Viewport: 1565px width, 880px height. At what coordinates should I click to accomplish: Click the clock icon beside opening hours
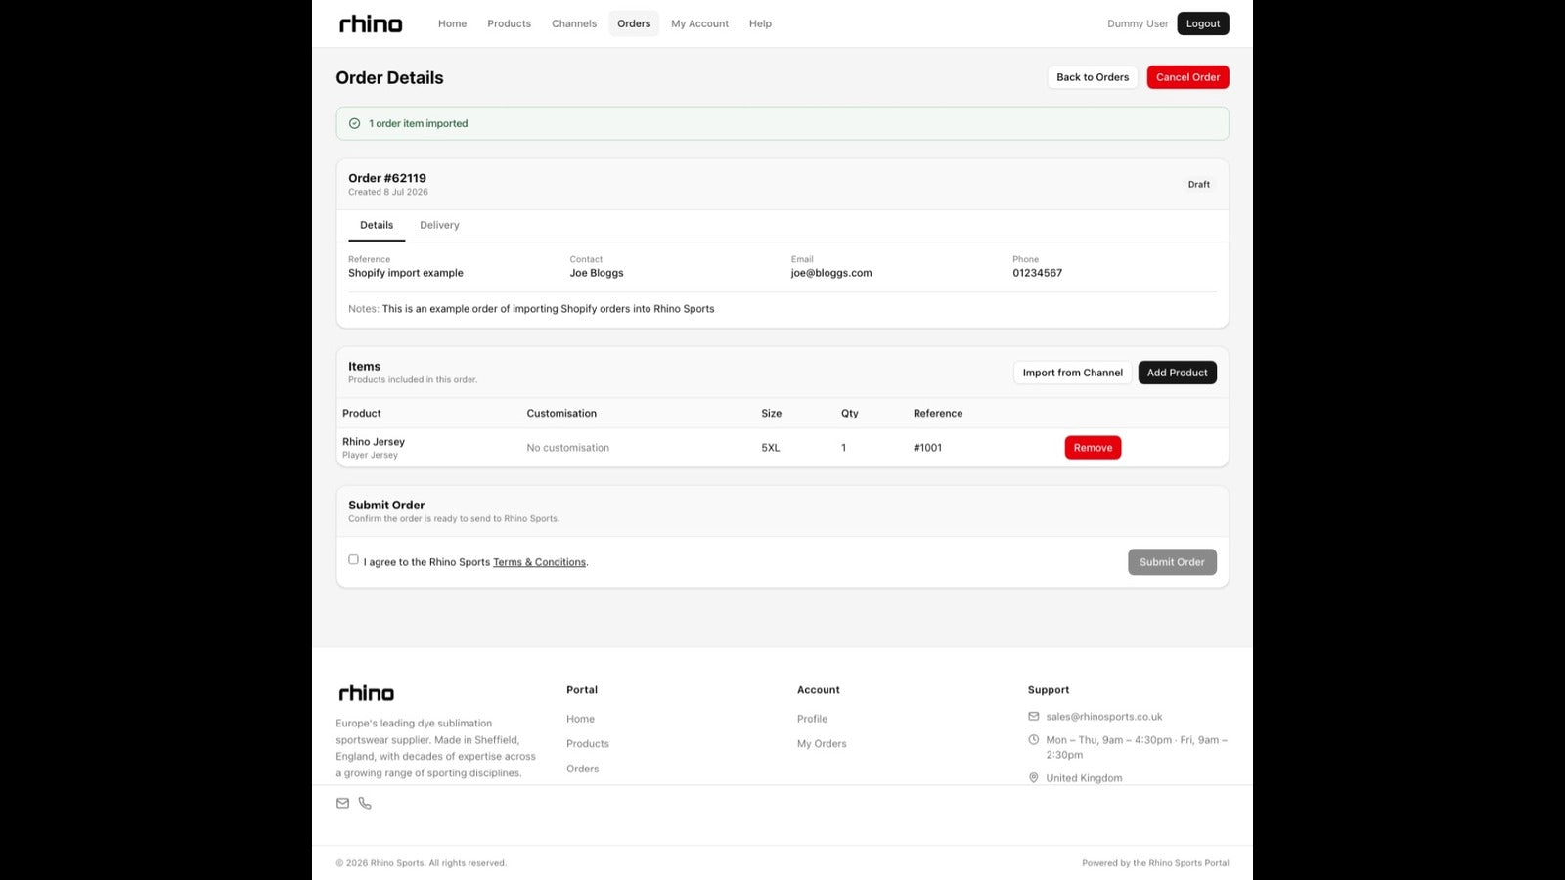click(x=1034, y=739)
